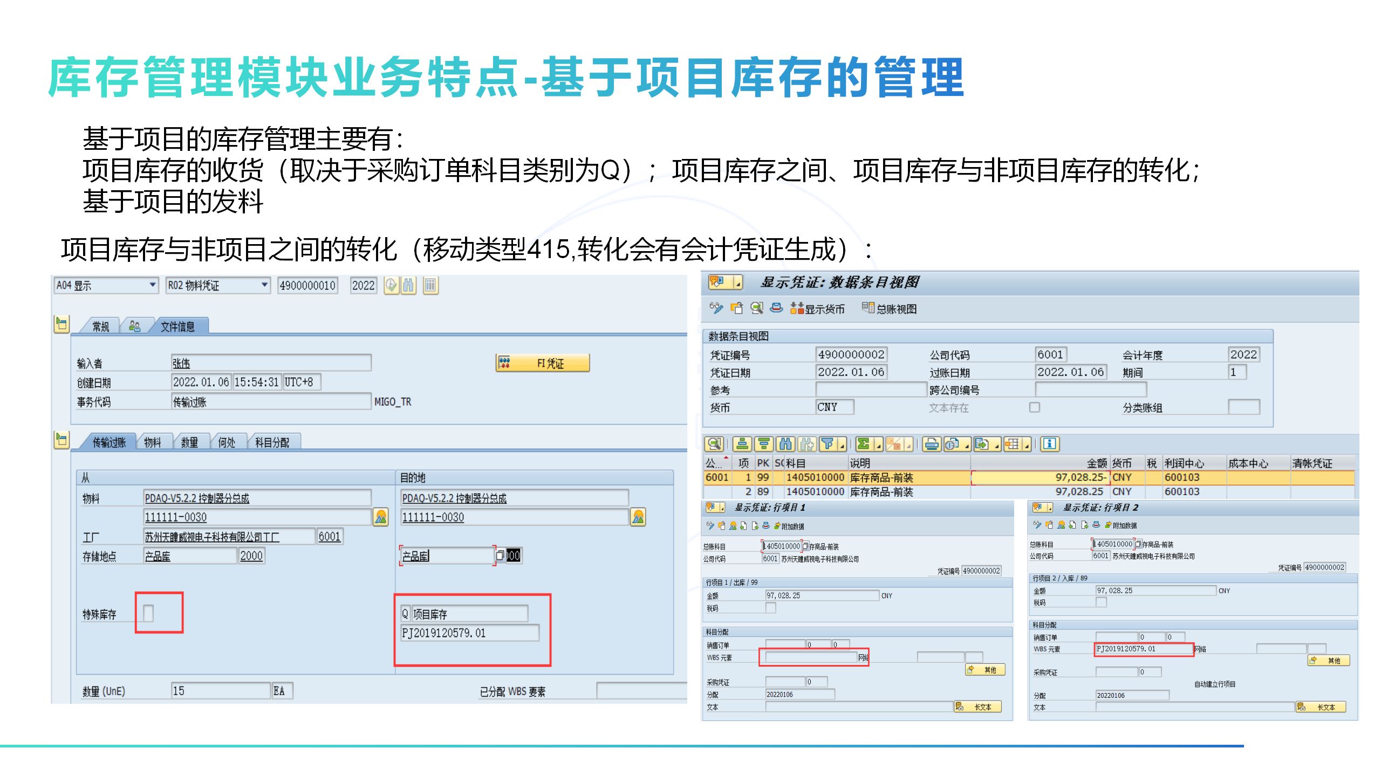Click the blue information icon

(x=1049, y=444)
